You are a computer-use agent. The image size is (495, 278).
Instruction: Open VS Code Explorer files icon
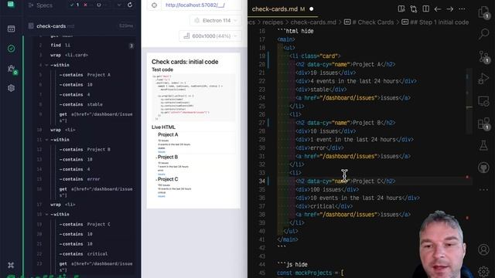(483, 13)
